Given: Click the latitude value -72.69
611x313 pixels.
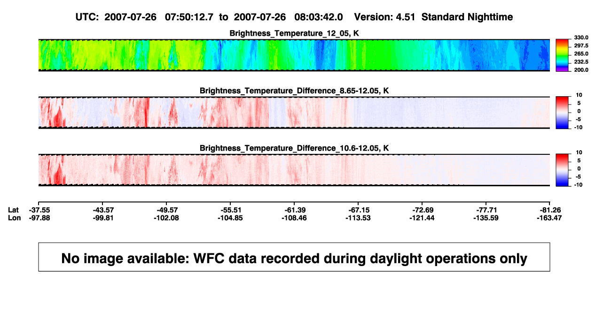Looking at the screenshot, I should pyautogui.click(x=423, y=210).
